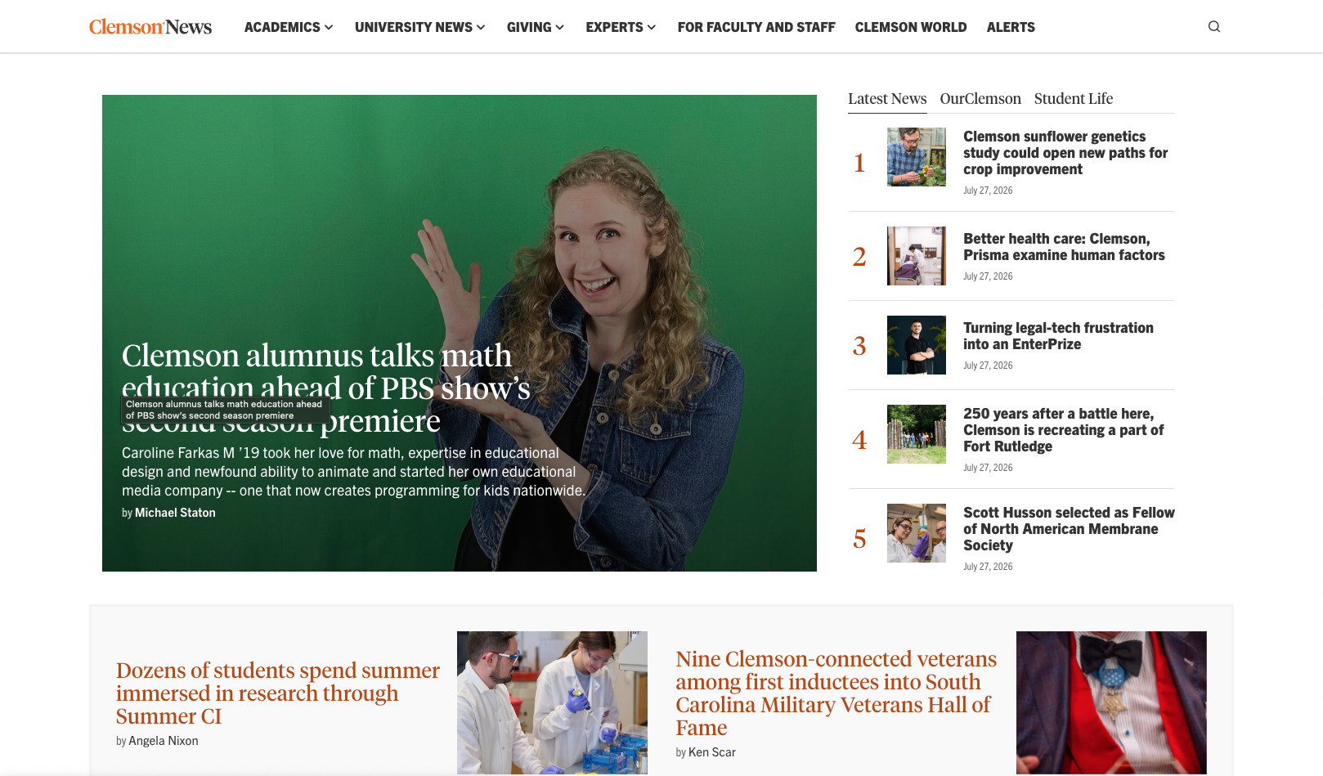Click July 27, 2026 date under Fort Rutledge article
Image resolution: width=1323 pixels, height=776 pixels.
988,468
